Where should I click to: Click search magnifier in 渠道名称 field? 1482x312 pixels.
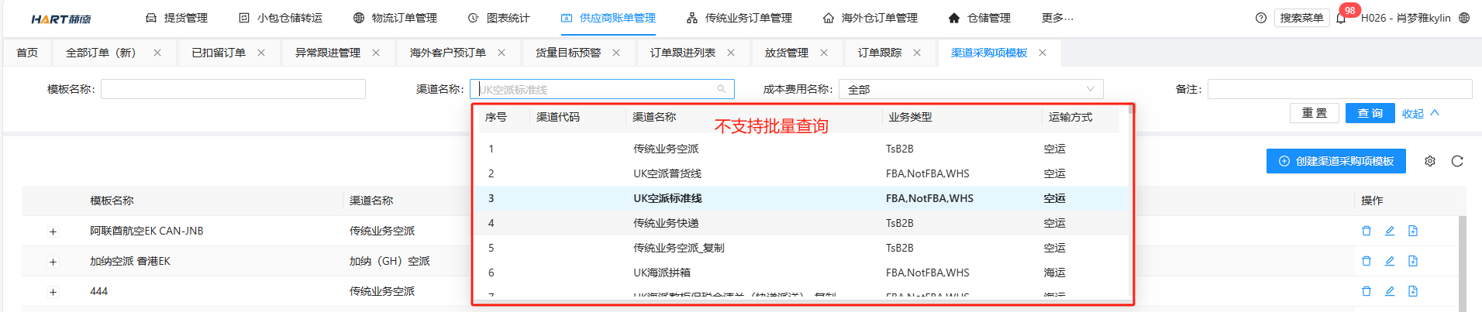coord(722,89)
